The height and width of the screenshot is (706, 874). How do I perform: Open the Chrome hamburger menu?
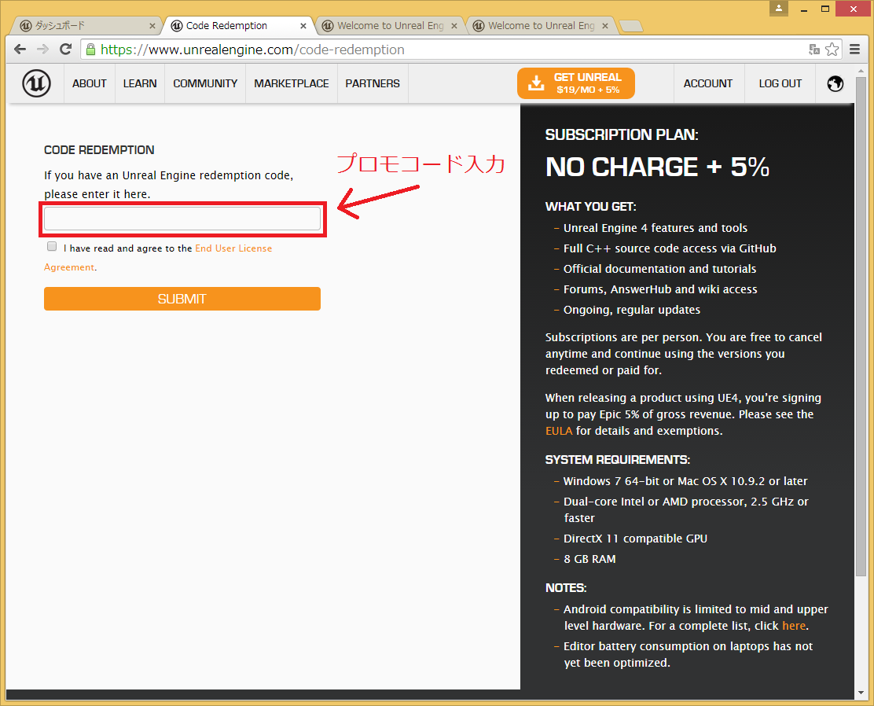pyautogui.click(x=854, y=49)
